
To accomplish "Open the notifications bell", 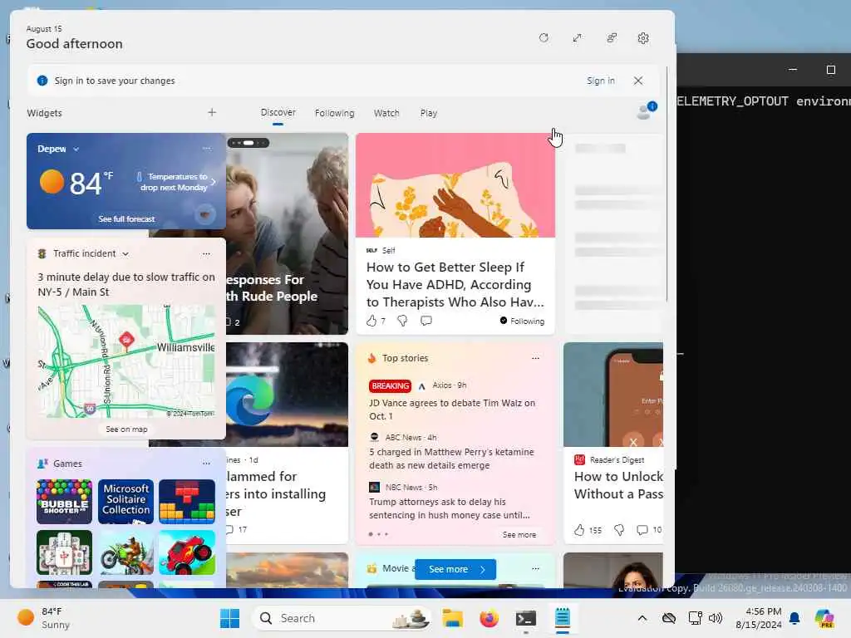I will [x=794, y=618].
